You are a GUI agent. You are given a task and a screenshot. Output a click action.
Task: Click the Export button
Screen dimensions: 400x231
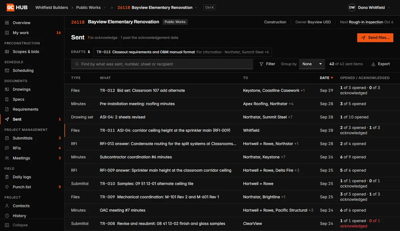pos(380,64)
